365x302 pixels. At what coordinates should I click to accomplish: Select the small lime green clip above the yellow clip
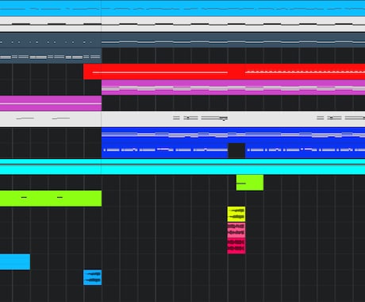coord(250,183)
